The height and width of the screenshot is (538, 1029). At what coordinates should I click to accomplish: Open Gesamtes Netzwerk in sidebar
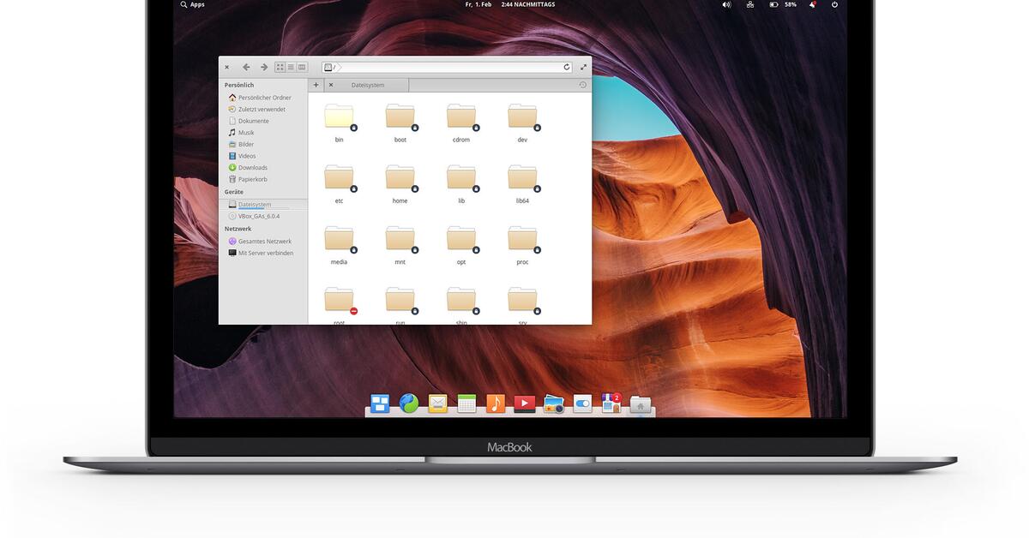(260, 242)
